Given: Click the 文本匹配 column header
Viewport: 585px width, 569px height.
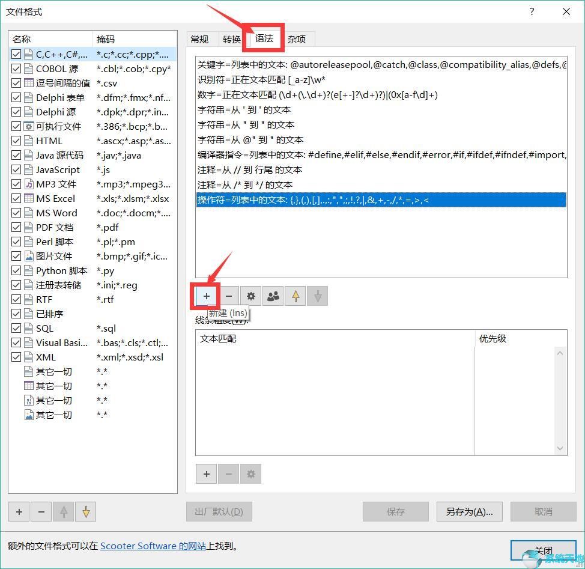Looking at the screenshot, I should (335, 339).
